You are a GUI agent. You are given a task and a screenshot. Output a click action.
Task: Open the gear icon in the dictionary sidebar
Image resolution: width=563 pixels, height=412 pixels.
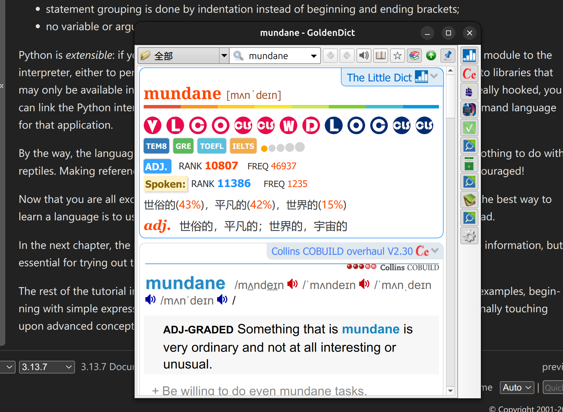tap(469, 236)
